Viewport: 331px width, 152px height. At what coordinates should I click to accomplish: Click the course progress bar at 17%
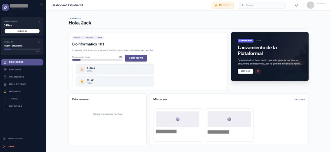click(97, 60)
